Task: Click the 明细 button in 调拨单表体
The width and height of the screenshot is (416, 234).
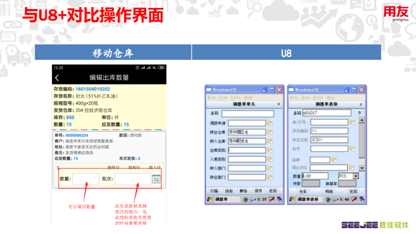Action: (x=329, y=191)
